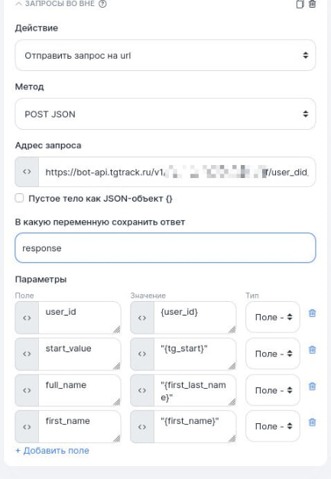
Task: Click the full_name field name box
Action: 80,390
